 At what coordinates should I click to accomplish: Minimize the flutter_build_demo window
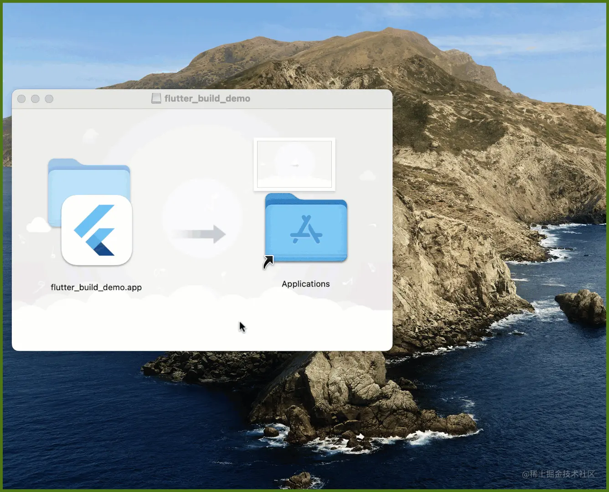click(x=35, y=99)
